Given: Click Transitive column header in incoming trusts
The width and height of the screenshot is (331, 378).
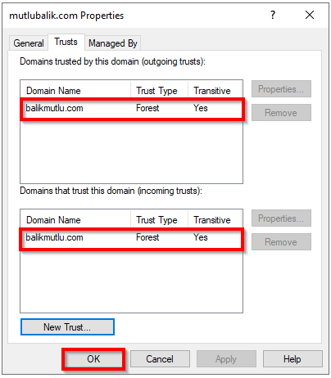Looking at the screenshot, I should (215, 220).
